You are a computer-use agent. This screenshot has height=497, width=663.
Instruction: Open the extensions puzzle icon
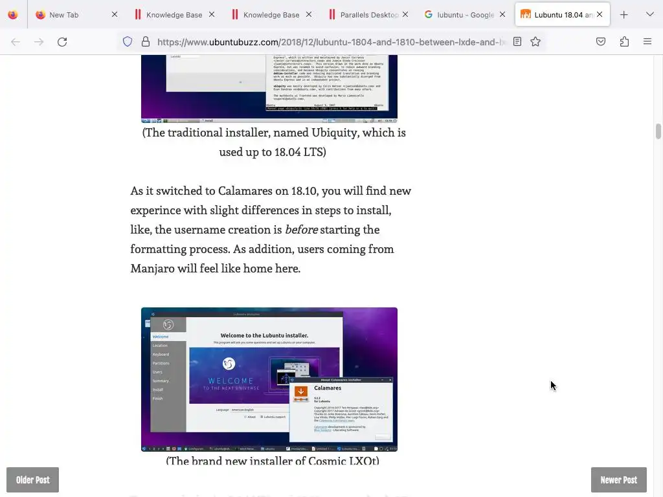tap(624, 42)
